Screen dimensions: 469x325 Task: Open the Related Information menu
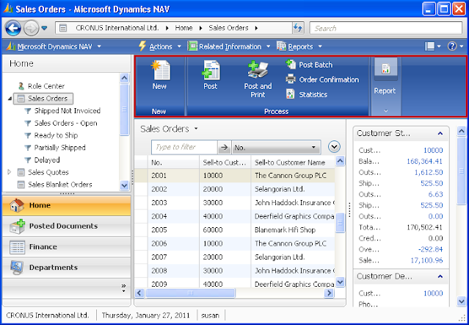click(x=229, y=46)
